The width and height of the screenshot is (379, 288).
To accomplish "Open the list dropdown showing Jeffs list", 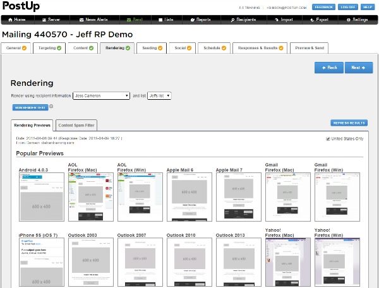I will pyautogui.click(x=159, y=95).
